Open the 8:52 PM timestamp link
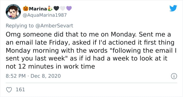 (16, 76)
